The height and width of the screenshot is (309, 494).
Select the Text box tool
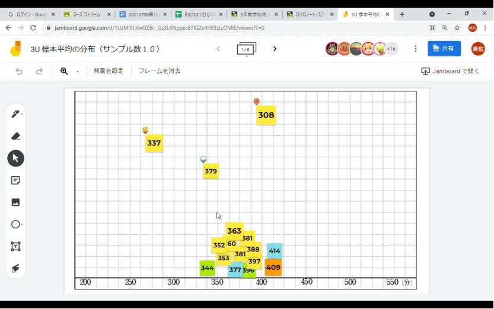coord(15,246)
